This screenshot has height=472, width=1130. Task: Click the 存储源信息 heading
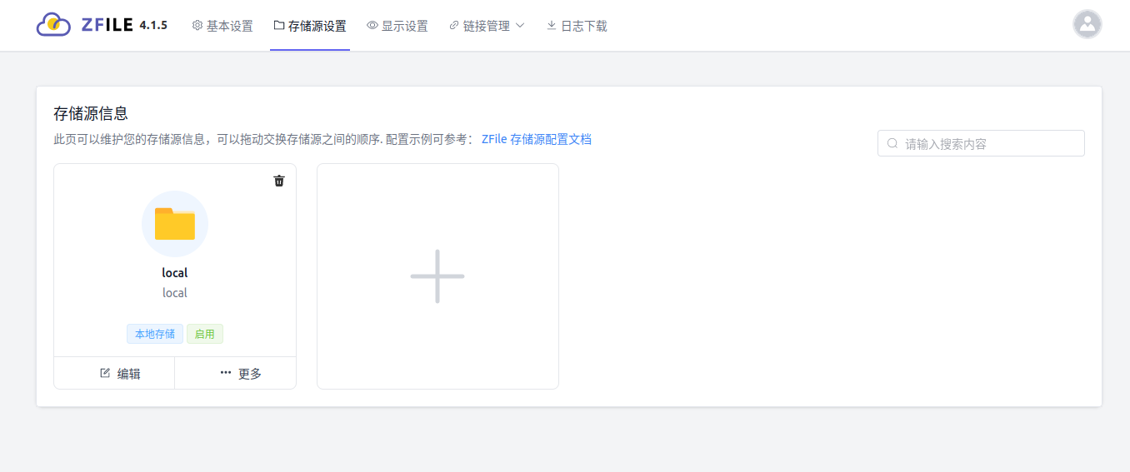click(90, 114)
